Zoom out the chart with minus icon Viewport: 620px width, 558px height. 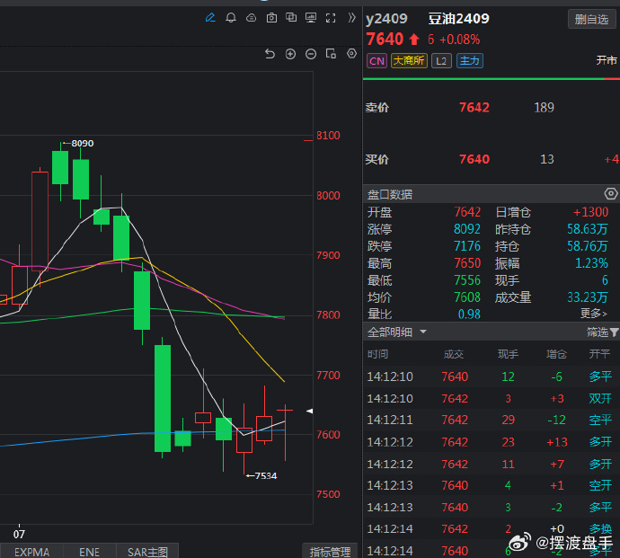coord(311,54)
